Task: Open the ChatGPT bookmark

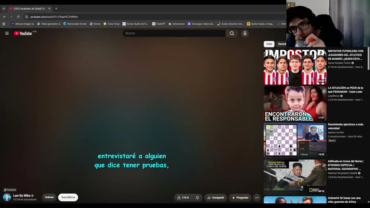Action: [159, 24]
